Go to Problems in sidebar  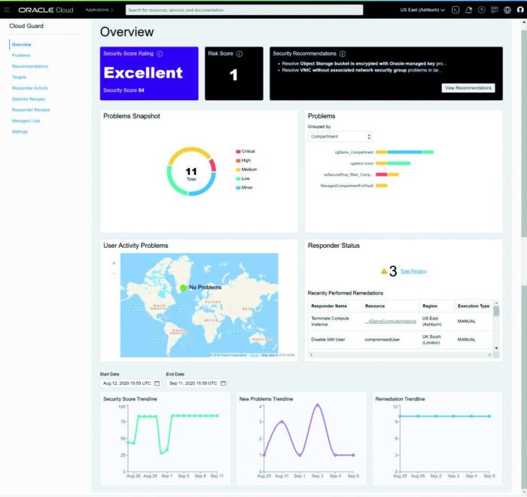click(21, 55)
